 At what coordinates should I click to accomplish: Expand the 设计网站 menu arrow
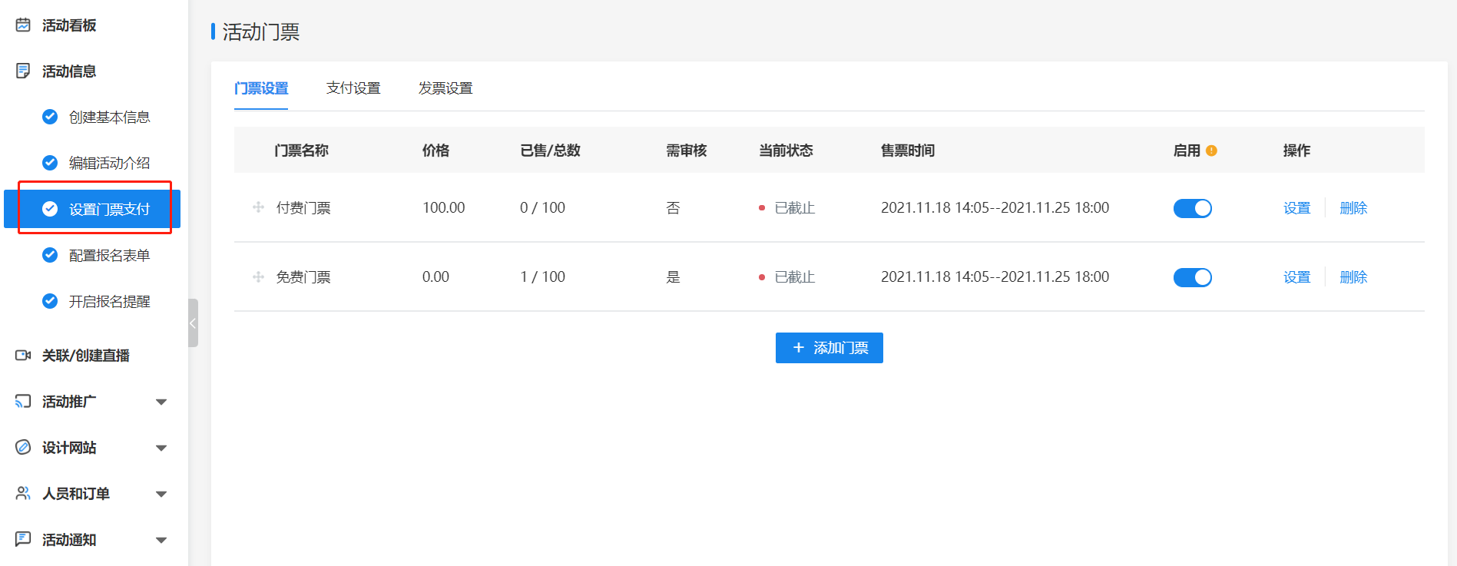161,448
